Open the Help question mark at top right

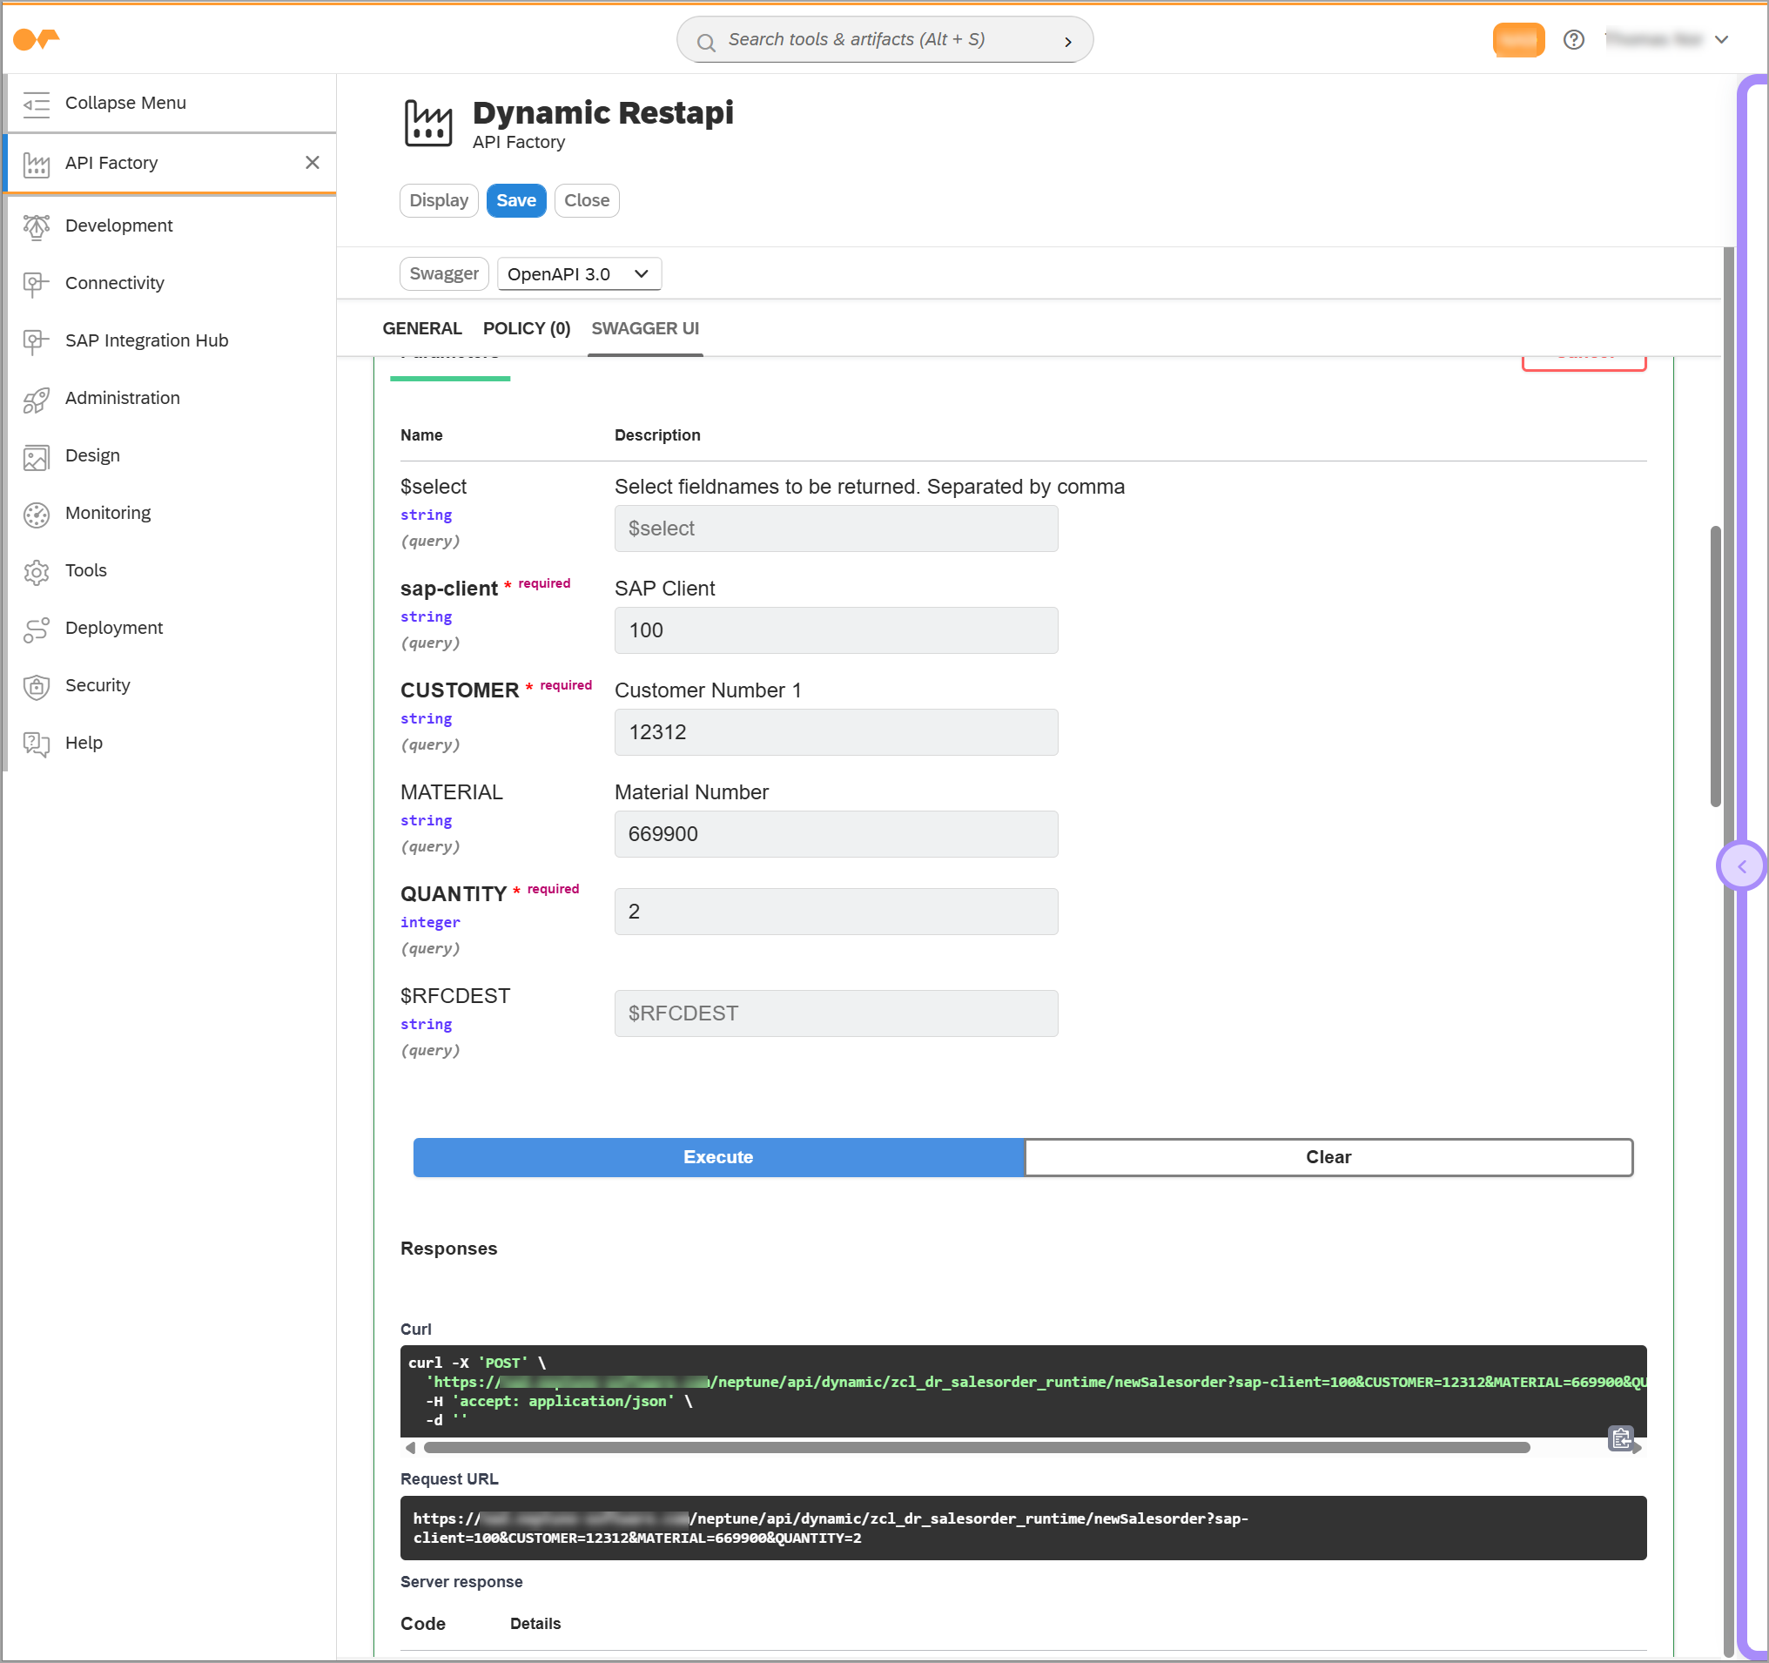[x=1573, y=39]
